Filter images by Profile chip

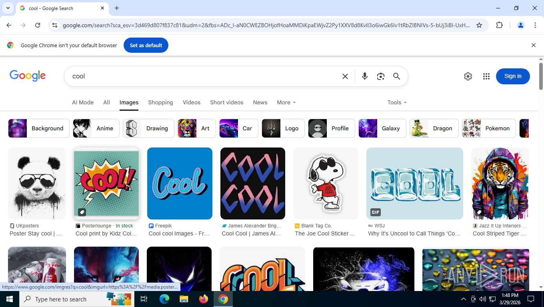tap(332, 128)
